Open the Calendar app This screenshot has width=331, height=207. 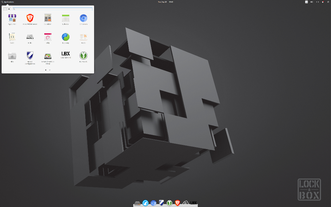(66, 18)
